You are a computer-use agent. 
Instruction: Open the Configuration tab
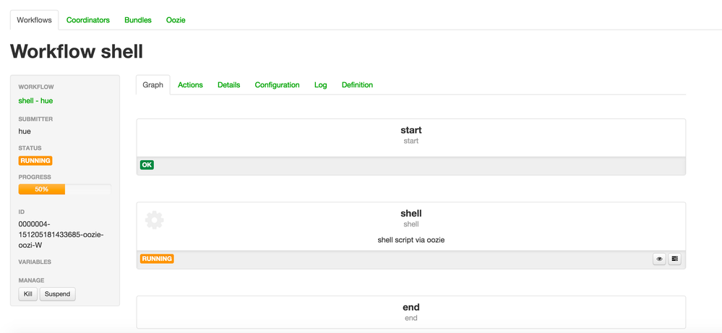tap(277, 85)
